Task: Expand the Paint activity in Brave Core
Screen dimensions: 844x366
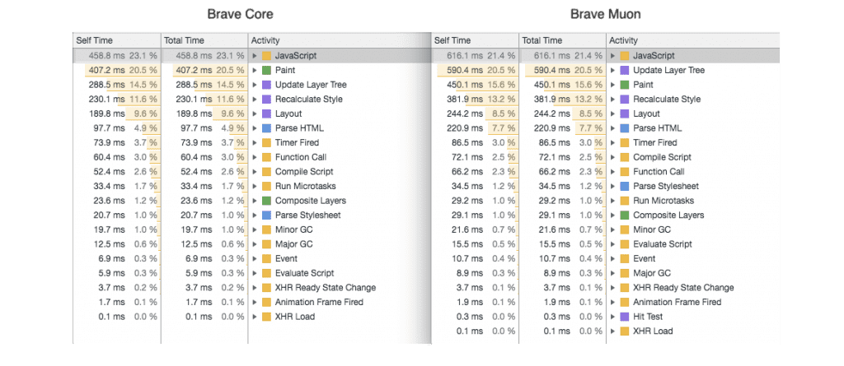Action: point(255,71)
